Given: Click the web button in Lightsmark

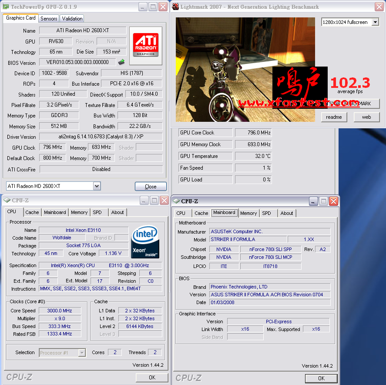Looking at the screenshot, I should 366,117.
